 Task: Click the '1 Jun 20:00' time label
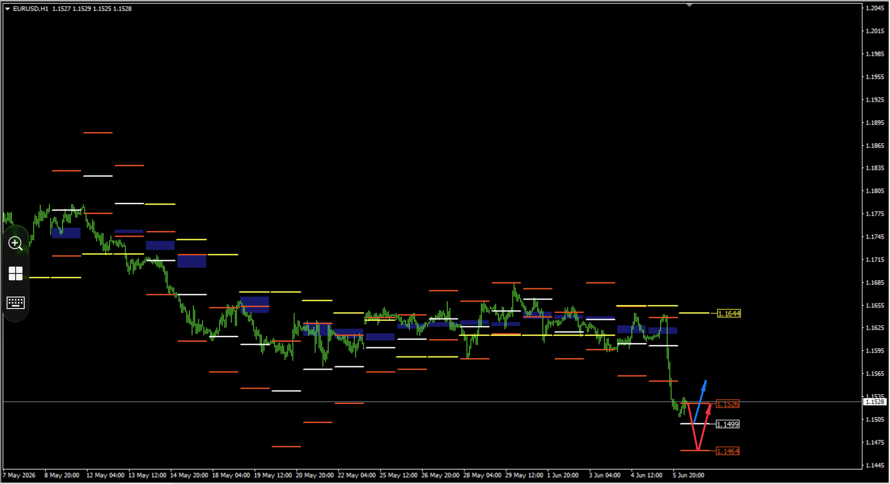coord(563,475)
